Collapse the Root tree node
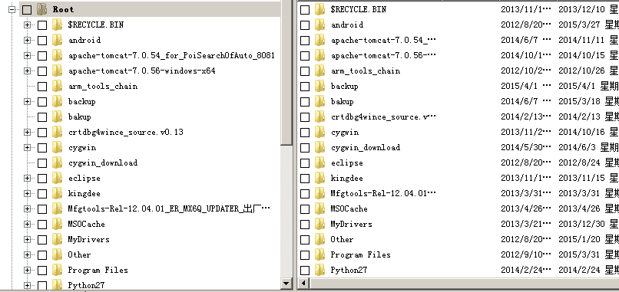This screenshot has height=292, width=619. (x=12, y=9)
